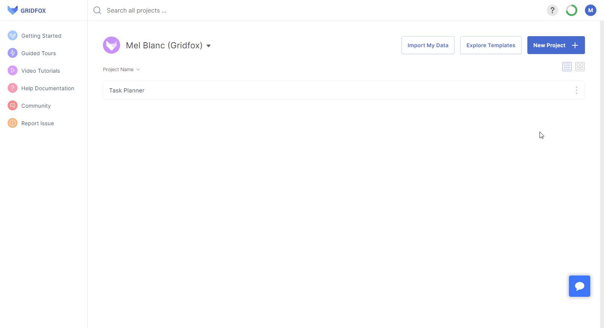This screenshot has height=328, width=604.
Task: Visit the Community section
Action: (x=36, y=106)
